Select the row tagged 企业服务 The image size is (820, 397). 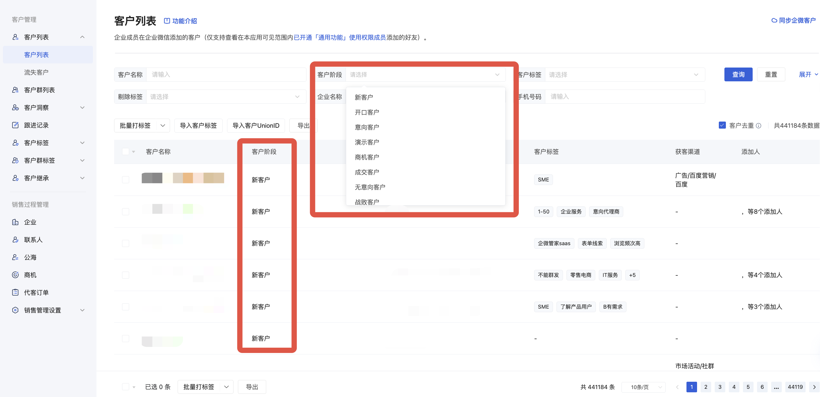pos(125,211)
